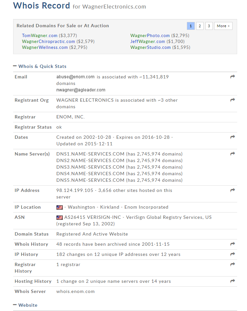Screen dimensions: 247x311
Task: Go to page 3 of related domains
Action: [209, 26]
